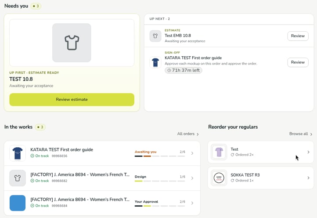Click the t-shirt icon beside Test EMB 10.8

point(155,36)
